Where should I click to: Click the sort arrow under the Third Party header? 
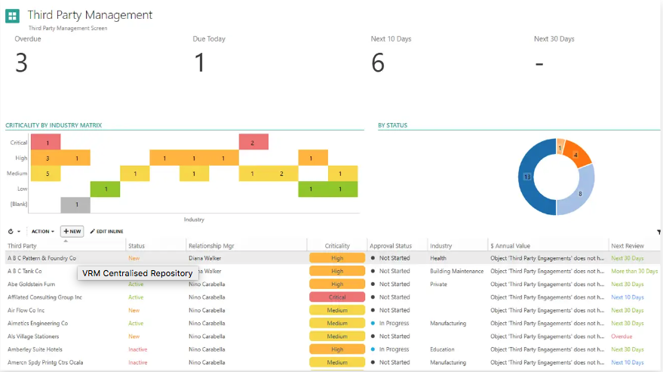tap(66, 241)
